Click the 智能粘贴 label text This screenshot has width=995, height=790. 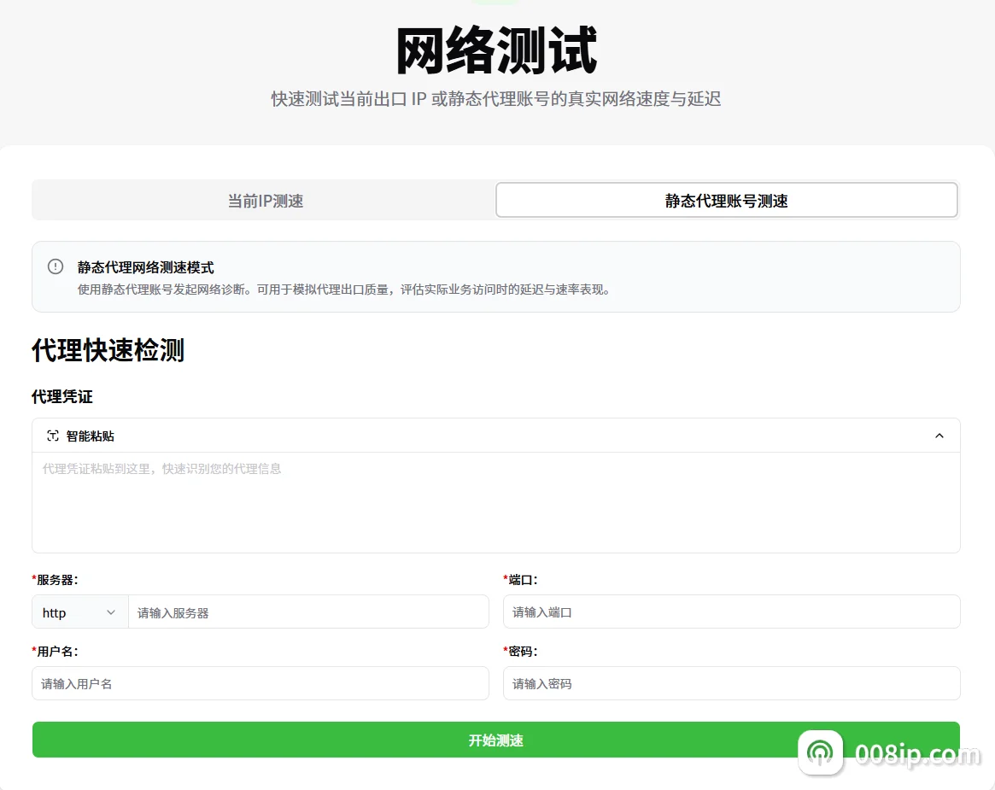tap(91, 436)
